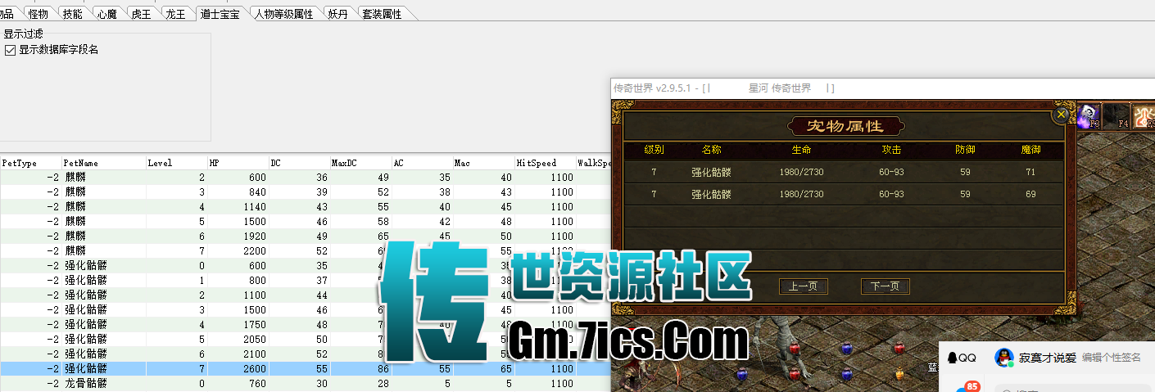
Task: Close the 宠物属性 pet panel
Action: [1062, 115]
